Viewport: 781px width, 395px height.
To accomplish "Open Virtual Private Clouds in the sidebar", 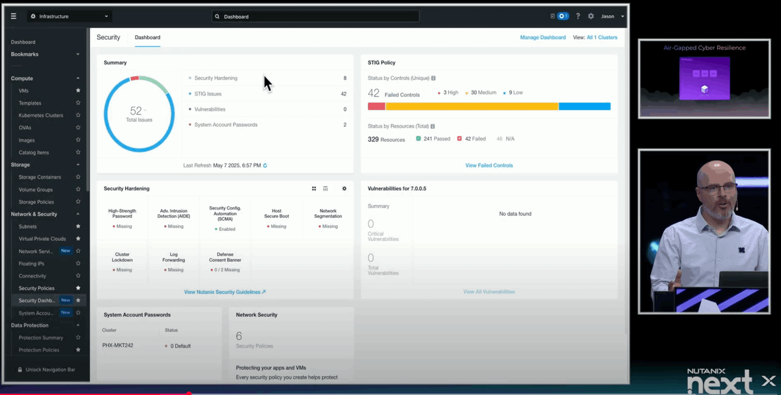I will (x=42, y=239).
